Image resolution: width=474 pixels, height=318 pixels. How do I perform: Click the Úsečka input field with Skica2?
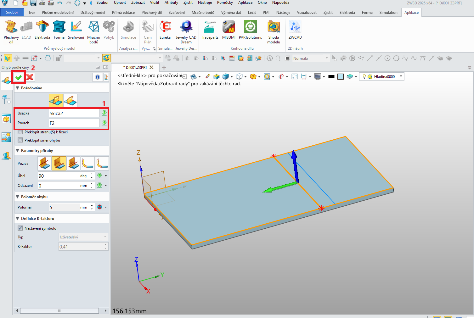coord(74,113)
